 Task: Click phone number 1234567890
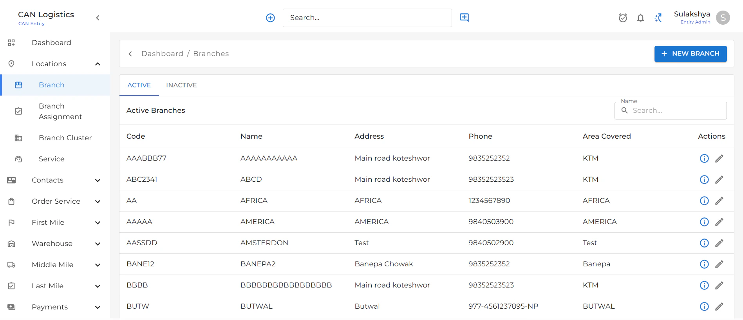pos(489,201)
